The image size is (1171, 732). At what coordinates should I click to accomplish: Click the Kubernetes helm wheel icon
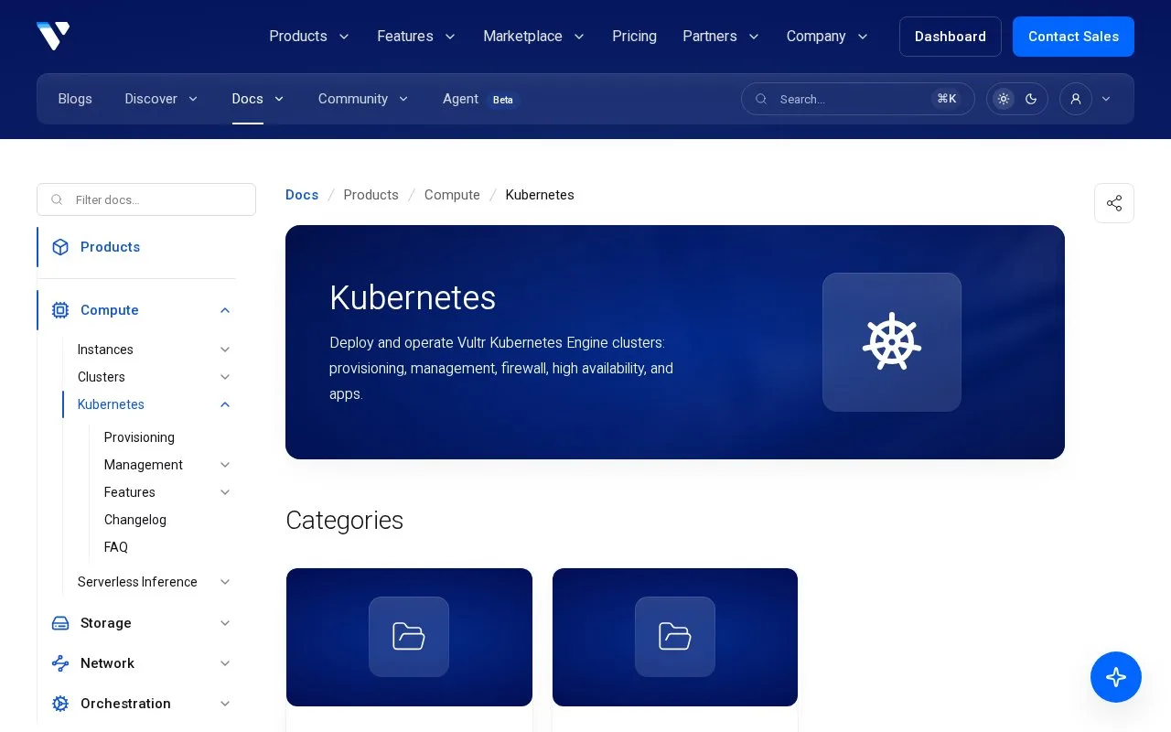pos(892,342)
